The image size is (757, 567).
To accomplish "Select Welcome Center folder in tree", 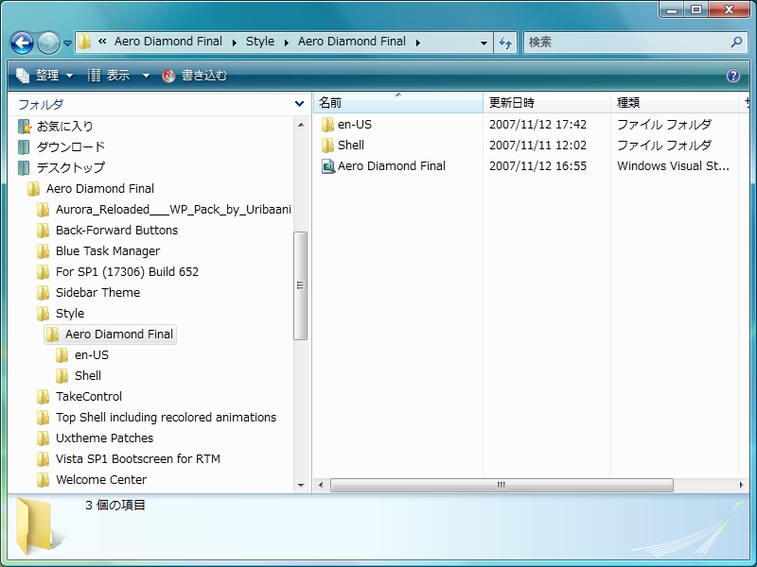I will 92,479.
